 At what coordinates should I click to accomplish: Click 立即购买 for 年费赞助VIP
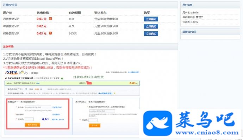151,26
